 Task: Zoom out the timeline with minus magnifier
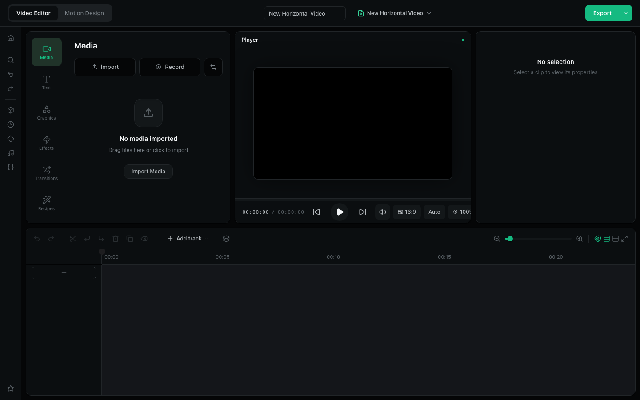(497, 239)
